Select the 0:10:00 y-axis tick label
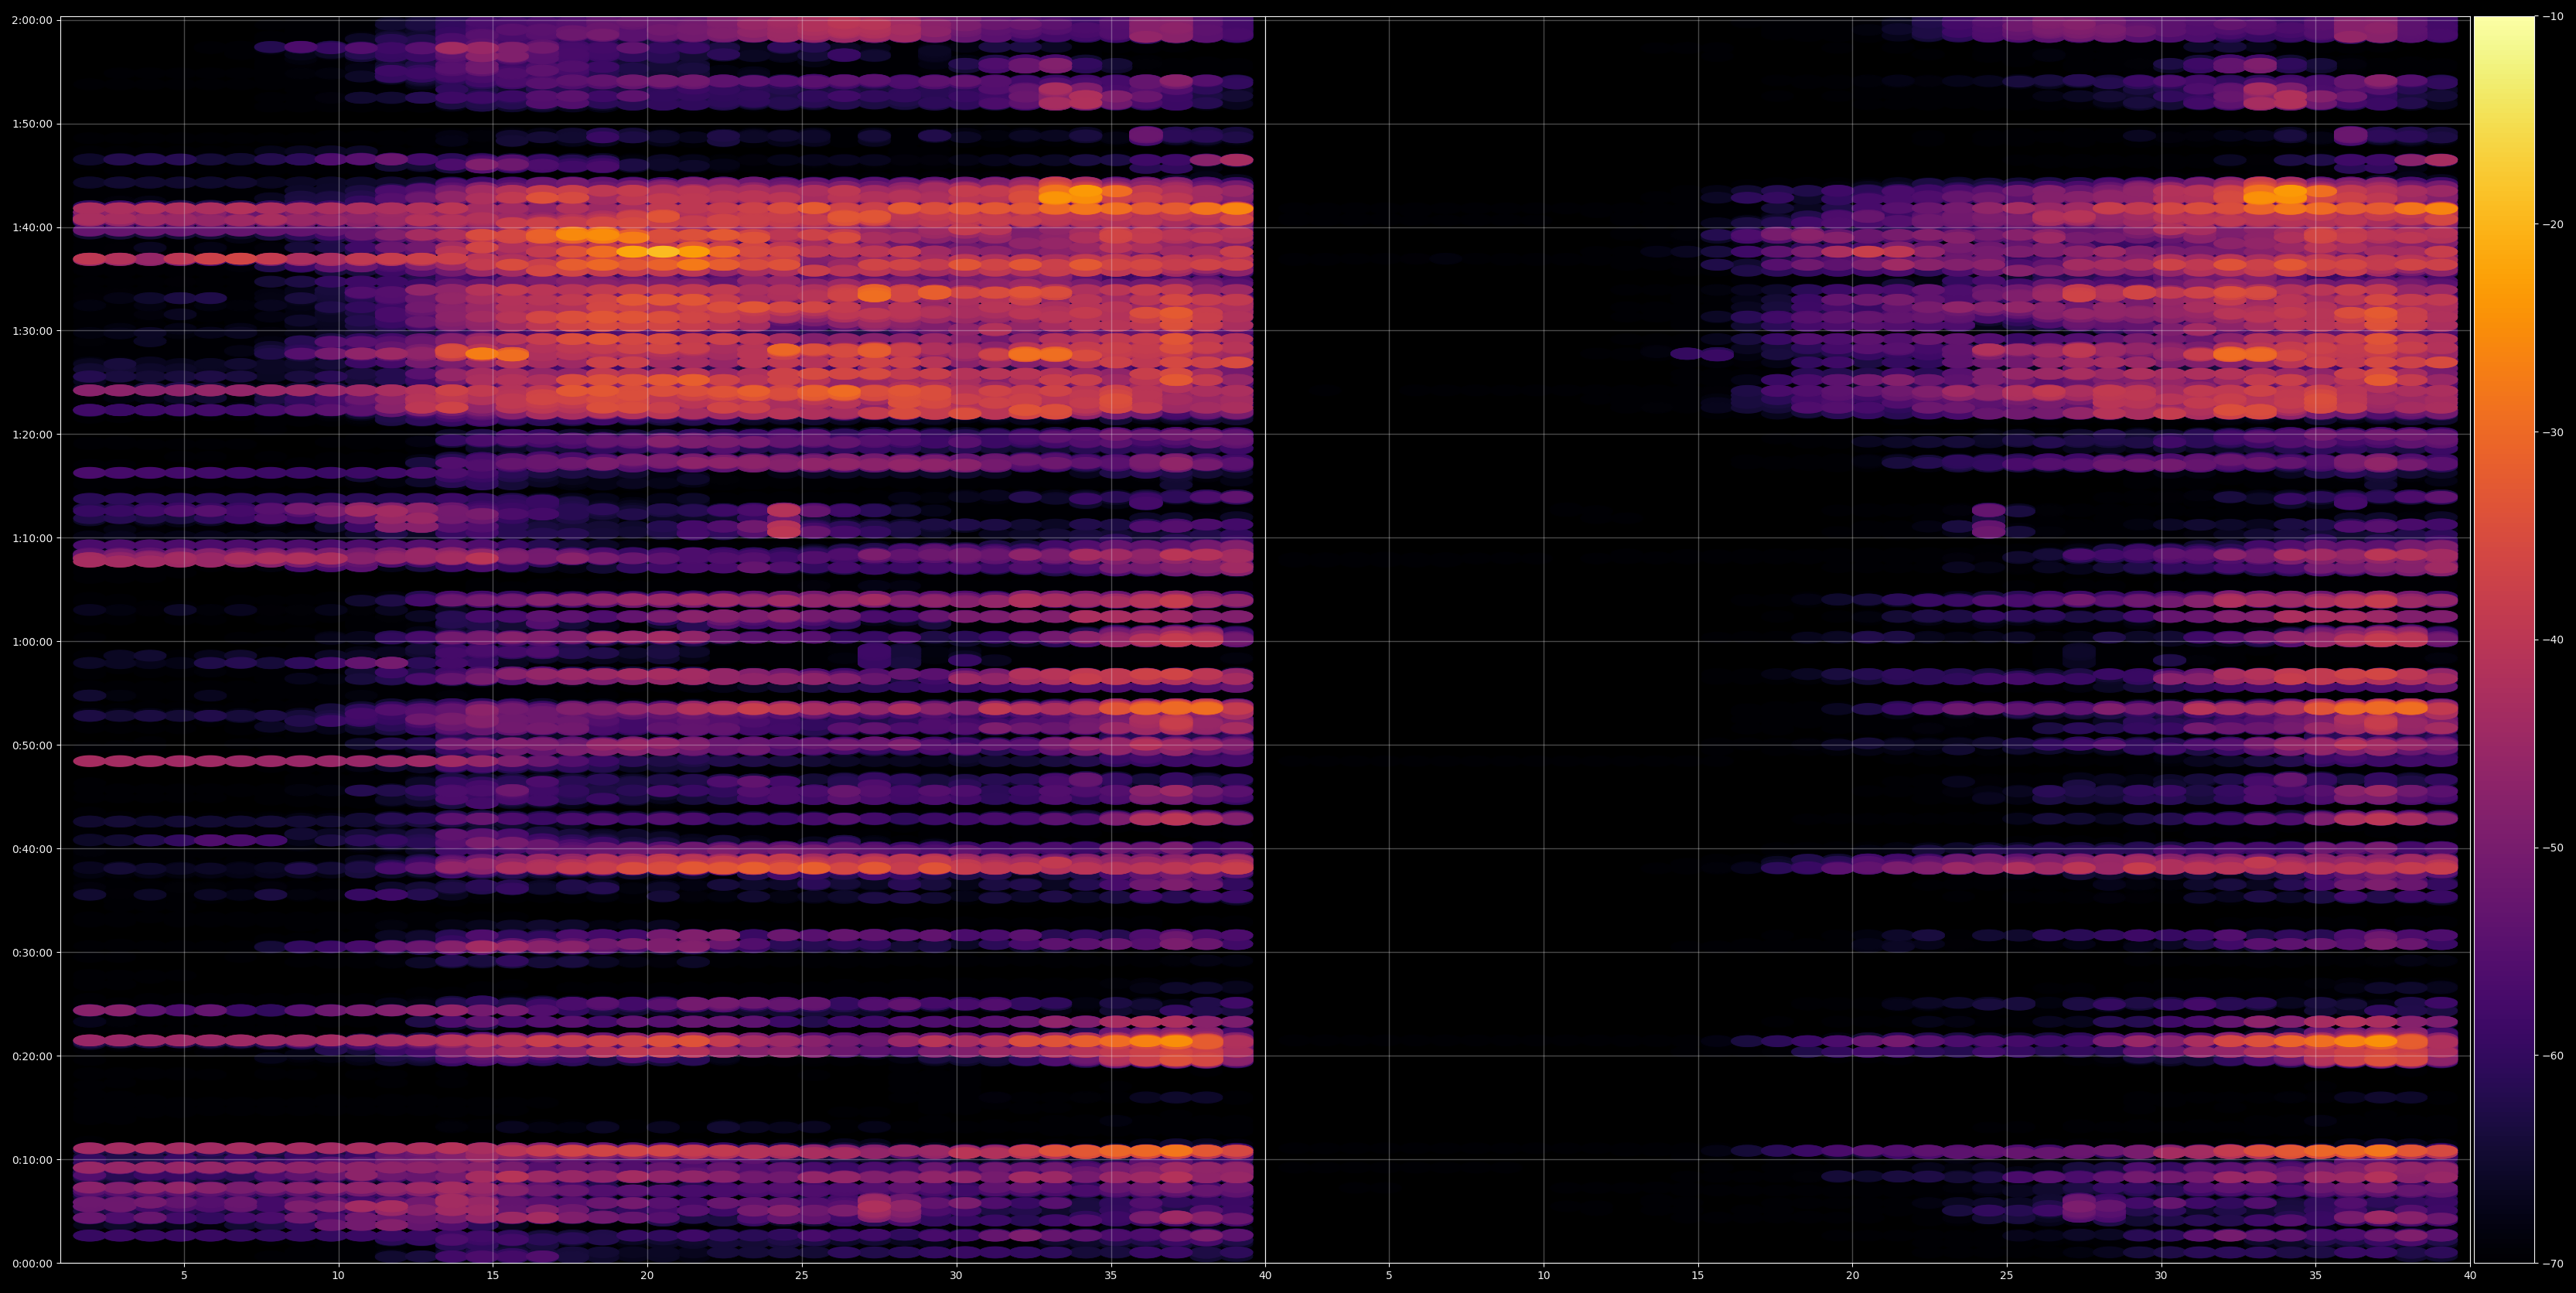The height and width of the screenshot is (1293, 2576). point(33,1160)
